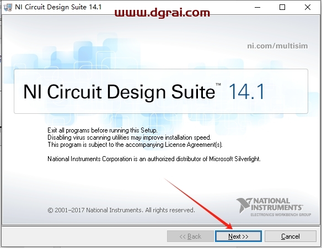
Task: Click the National Instruments eagle logo icon
Action: (x=244, y=205)
